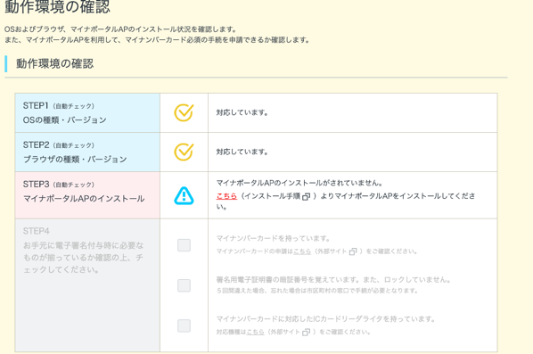Open こちら link for マイナンバーカードの申請

pos(302,251)
